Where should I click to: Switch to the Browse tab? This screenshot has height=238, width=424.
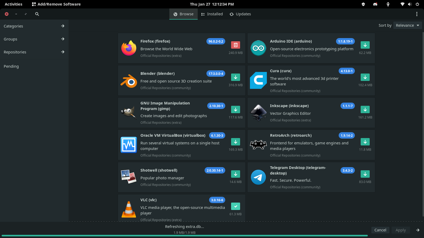click(183, 14)
